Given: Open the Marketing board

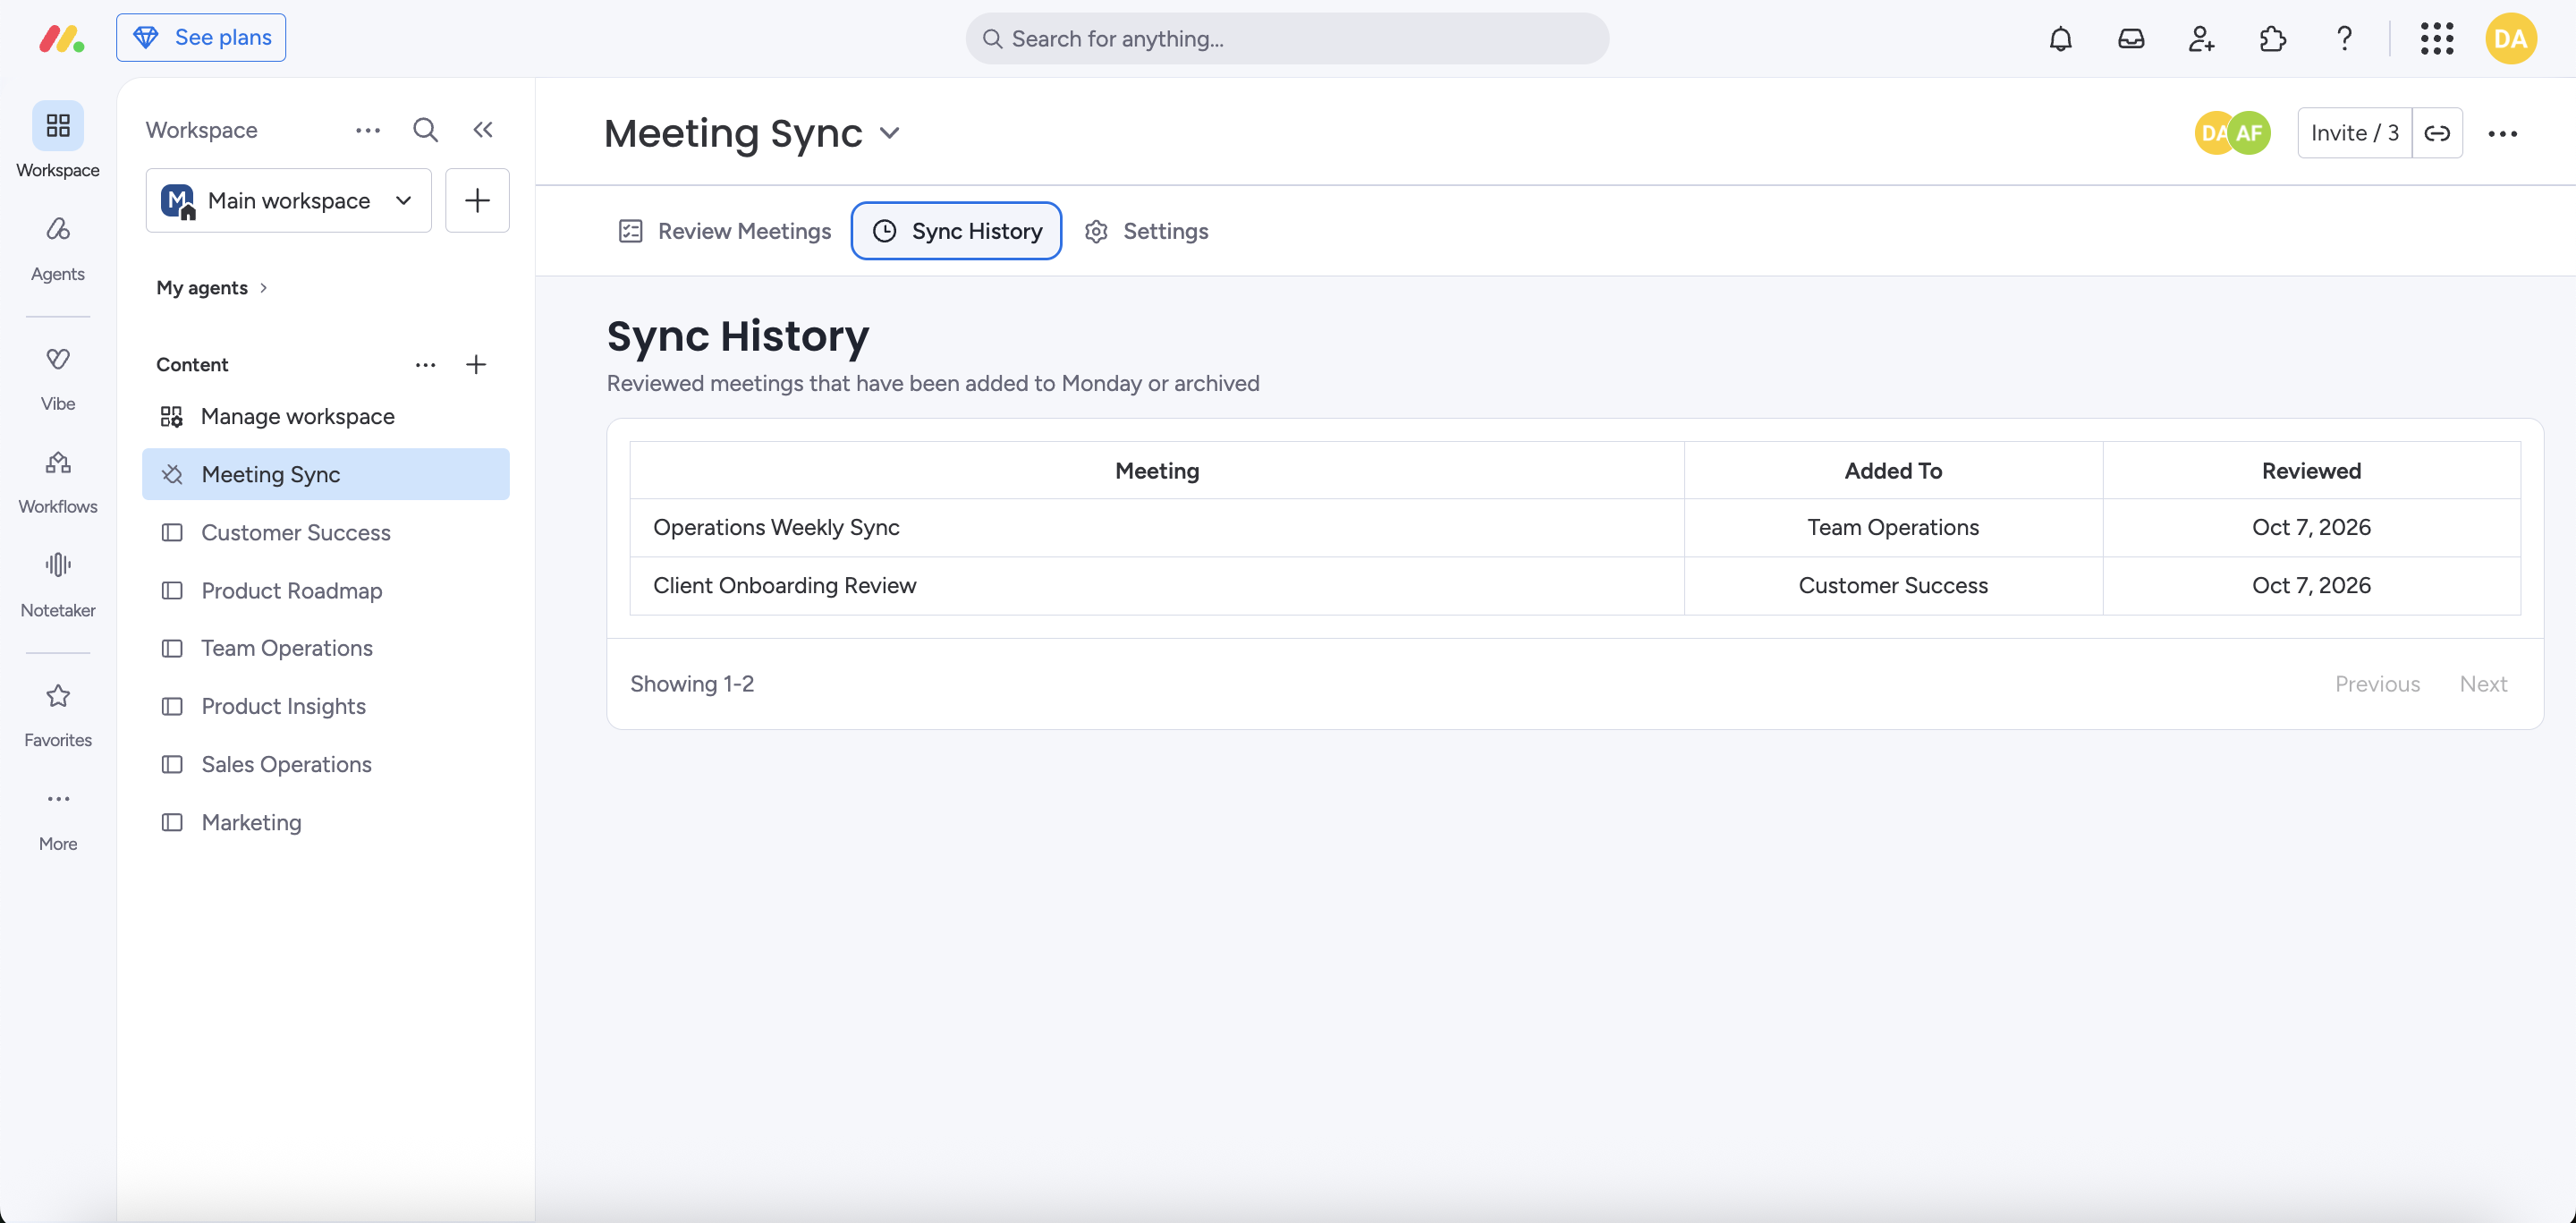Looking at the screenshot, I should pos(326,822).
